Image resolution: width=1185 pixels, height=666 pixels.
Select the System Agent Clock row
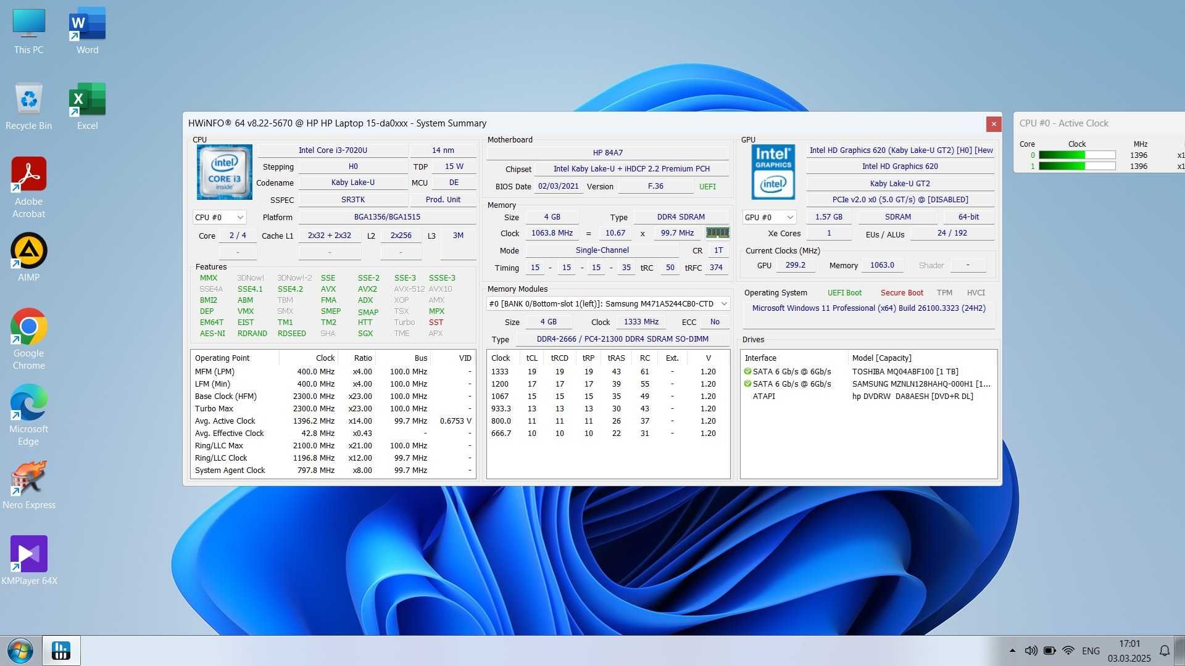(x=333, y=470)
